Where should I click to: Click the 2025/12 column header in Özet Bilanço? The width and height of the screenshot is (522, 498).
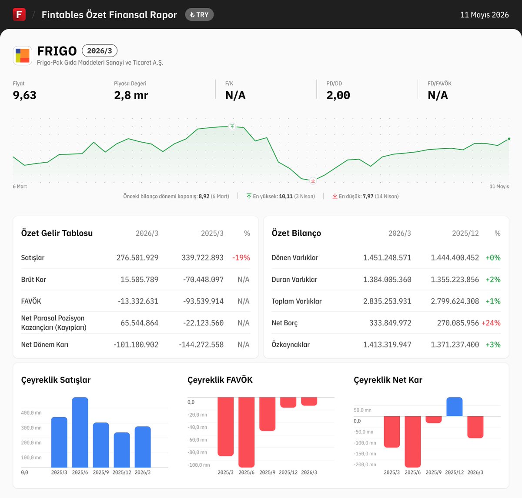(x=465, y=234)
